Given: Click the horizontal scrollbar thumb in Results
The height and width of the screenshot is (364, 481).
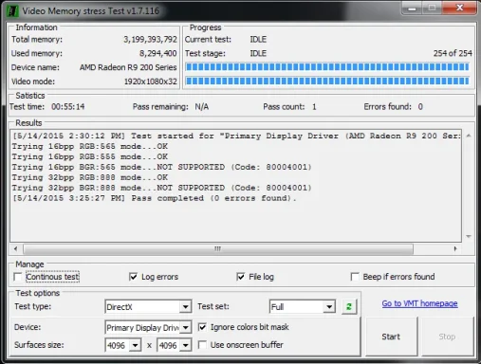Looking at the screenshot, I should click(x=218, y=249).
